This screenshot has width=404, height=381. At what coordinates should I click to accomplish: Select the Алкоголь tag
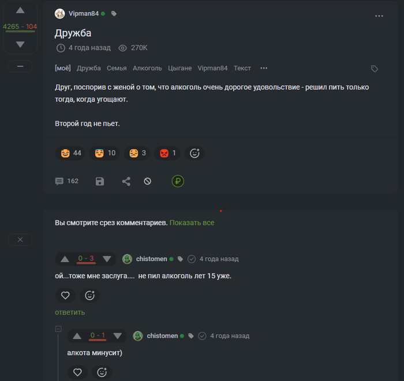click(147, 68)
